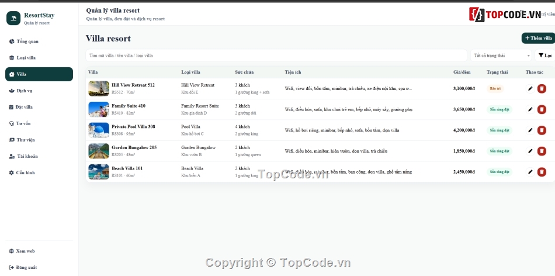Click the Garden Bungalow 205 name

tap(134, 147)
